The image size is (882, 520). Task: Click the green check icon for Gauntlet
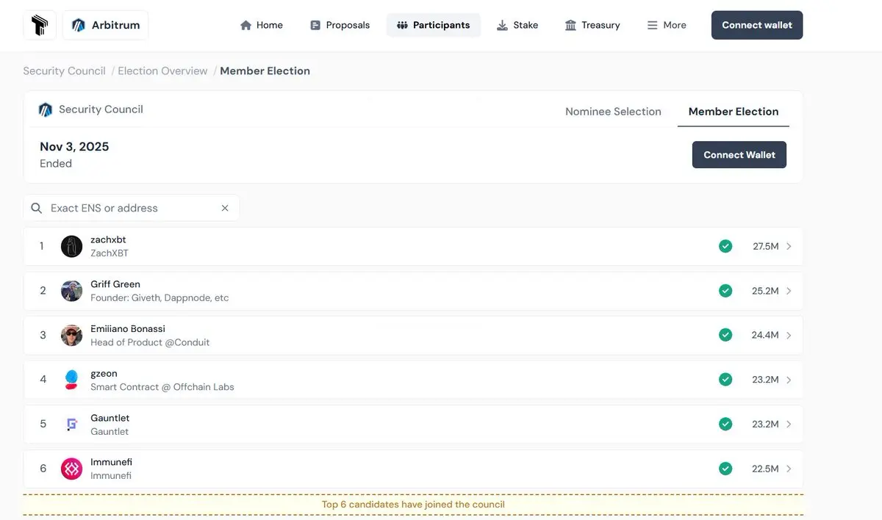pos(725,424)
